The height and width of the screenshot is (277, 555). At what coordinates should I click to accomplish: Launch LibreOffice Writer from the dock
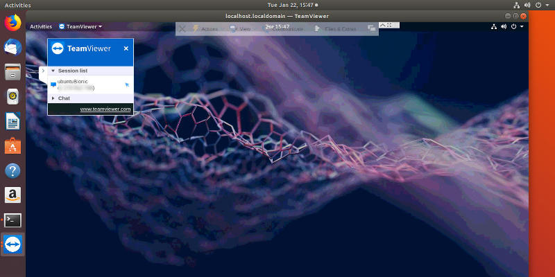point(12,121)
